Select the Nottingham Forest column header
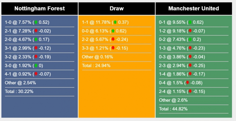236x121 pixels. point(40,9)
